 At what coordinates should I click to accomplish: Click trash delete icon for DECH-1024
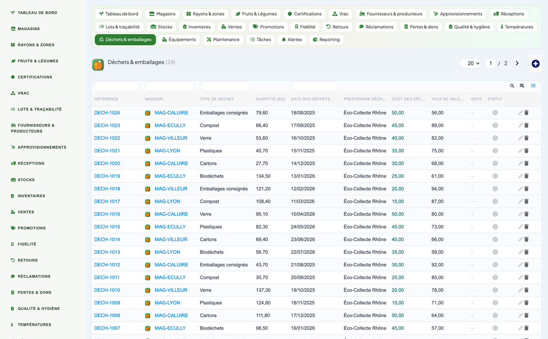[x=527, y=113]
